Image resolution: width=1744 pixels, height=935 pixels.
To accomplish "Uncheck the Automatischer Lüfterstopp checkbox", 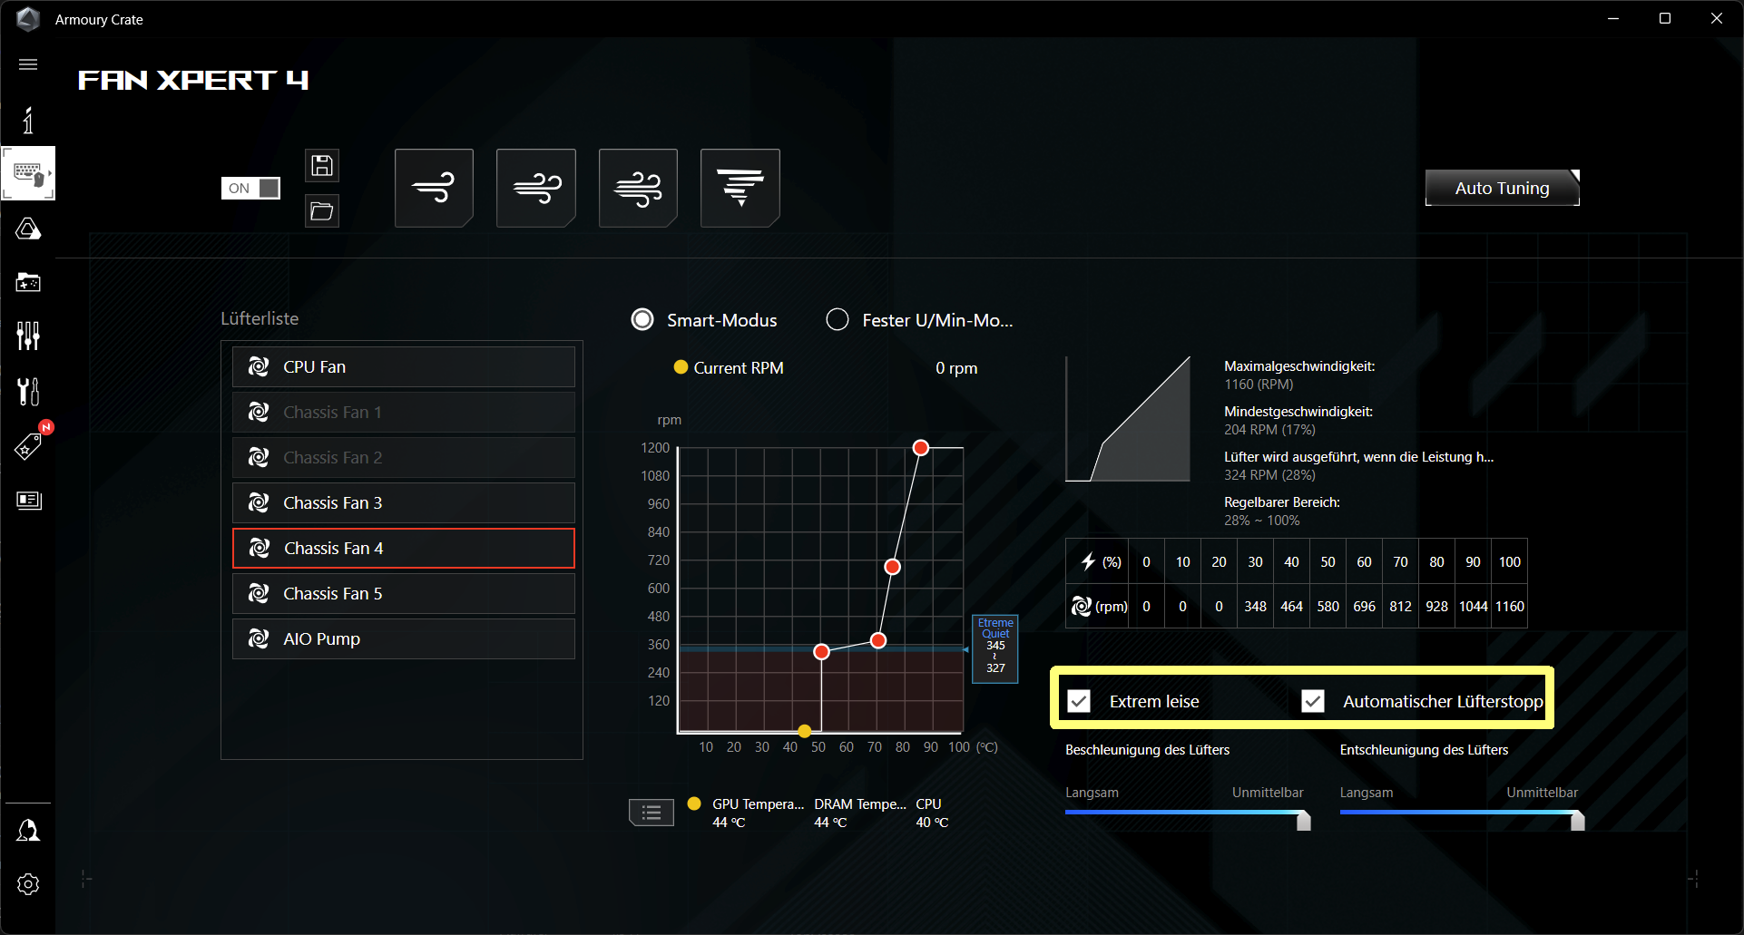I will coord(1313,701).
